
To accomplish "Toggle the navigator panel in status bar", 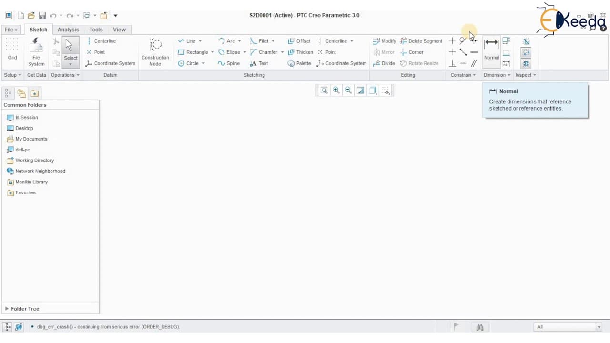I will pyautogui.click(x=8, y=327).
